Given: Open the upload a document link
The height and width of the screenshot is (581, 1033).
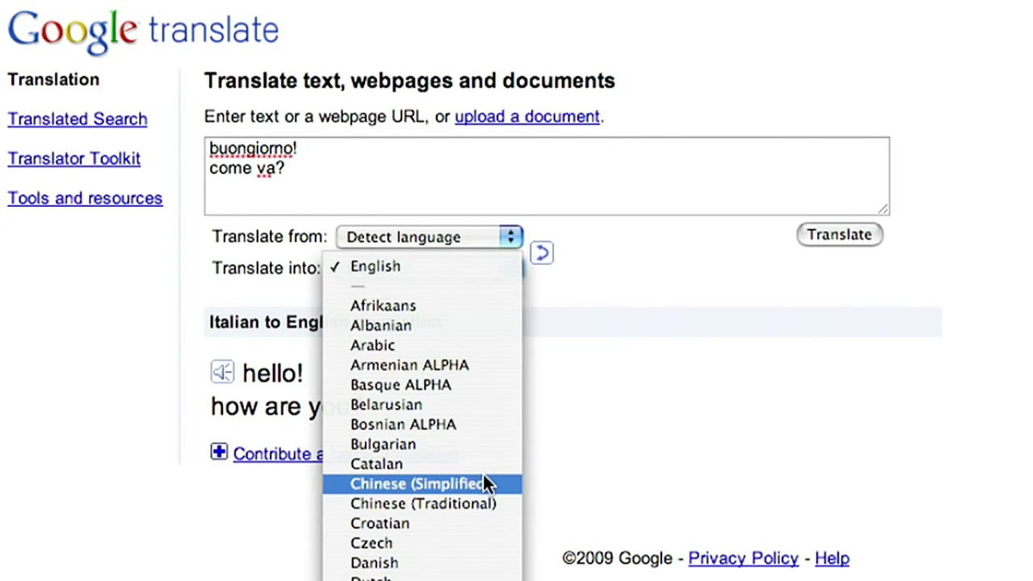Looking at the screenshot, I should coord(527,117).
